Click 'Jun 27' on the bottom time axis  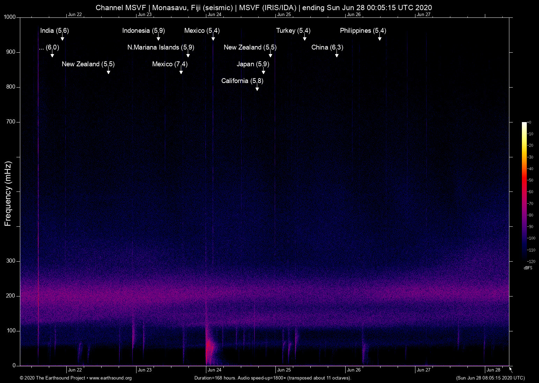pos(424,370)
